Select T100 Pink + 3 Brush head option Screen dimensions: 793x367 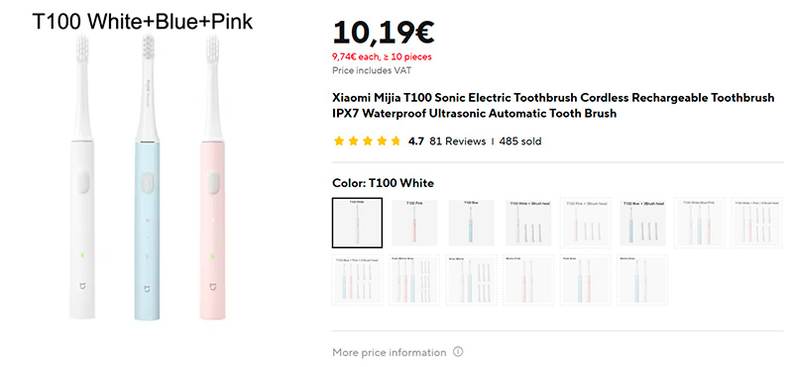pos(586,223)
